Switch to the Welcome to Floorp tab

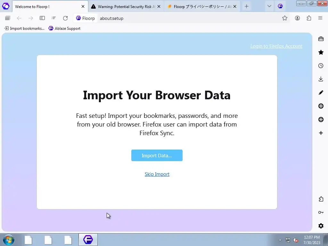click(50, 6)
